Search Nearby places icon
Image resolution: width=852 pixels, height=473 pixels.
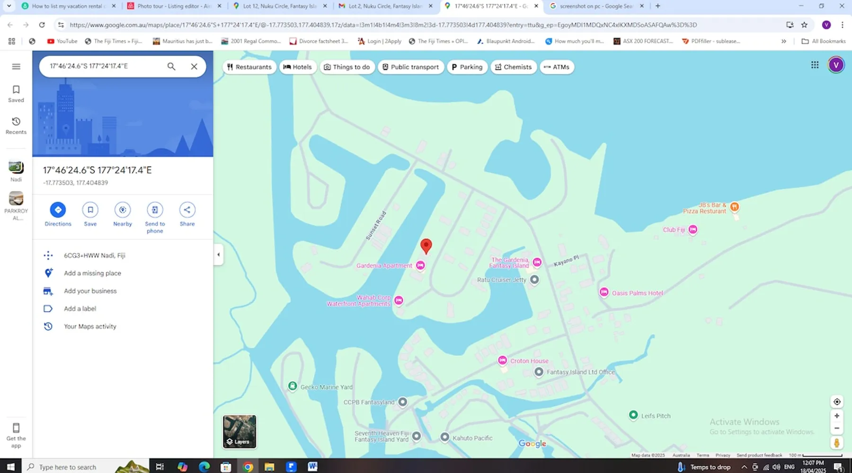tap(123, 210)
